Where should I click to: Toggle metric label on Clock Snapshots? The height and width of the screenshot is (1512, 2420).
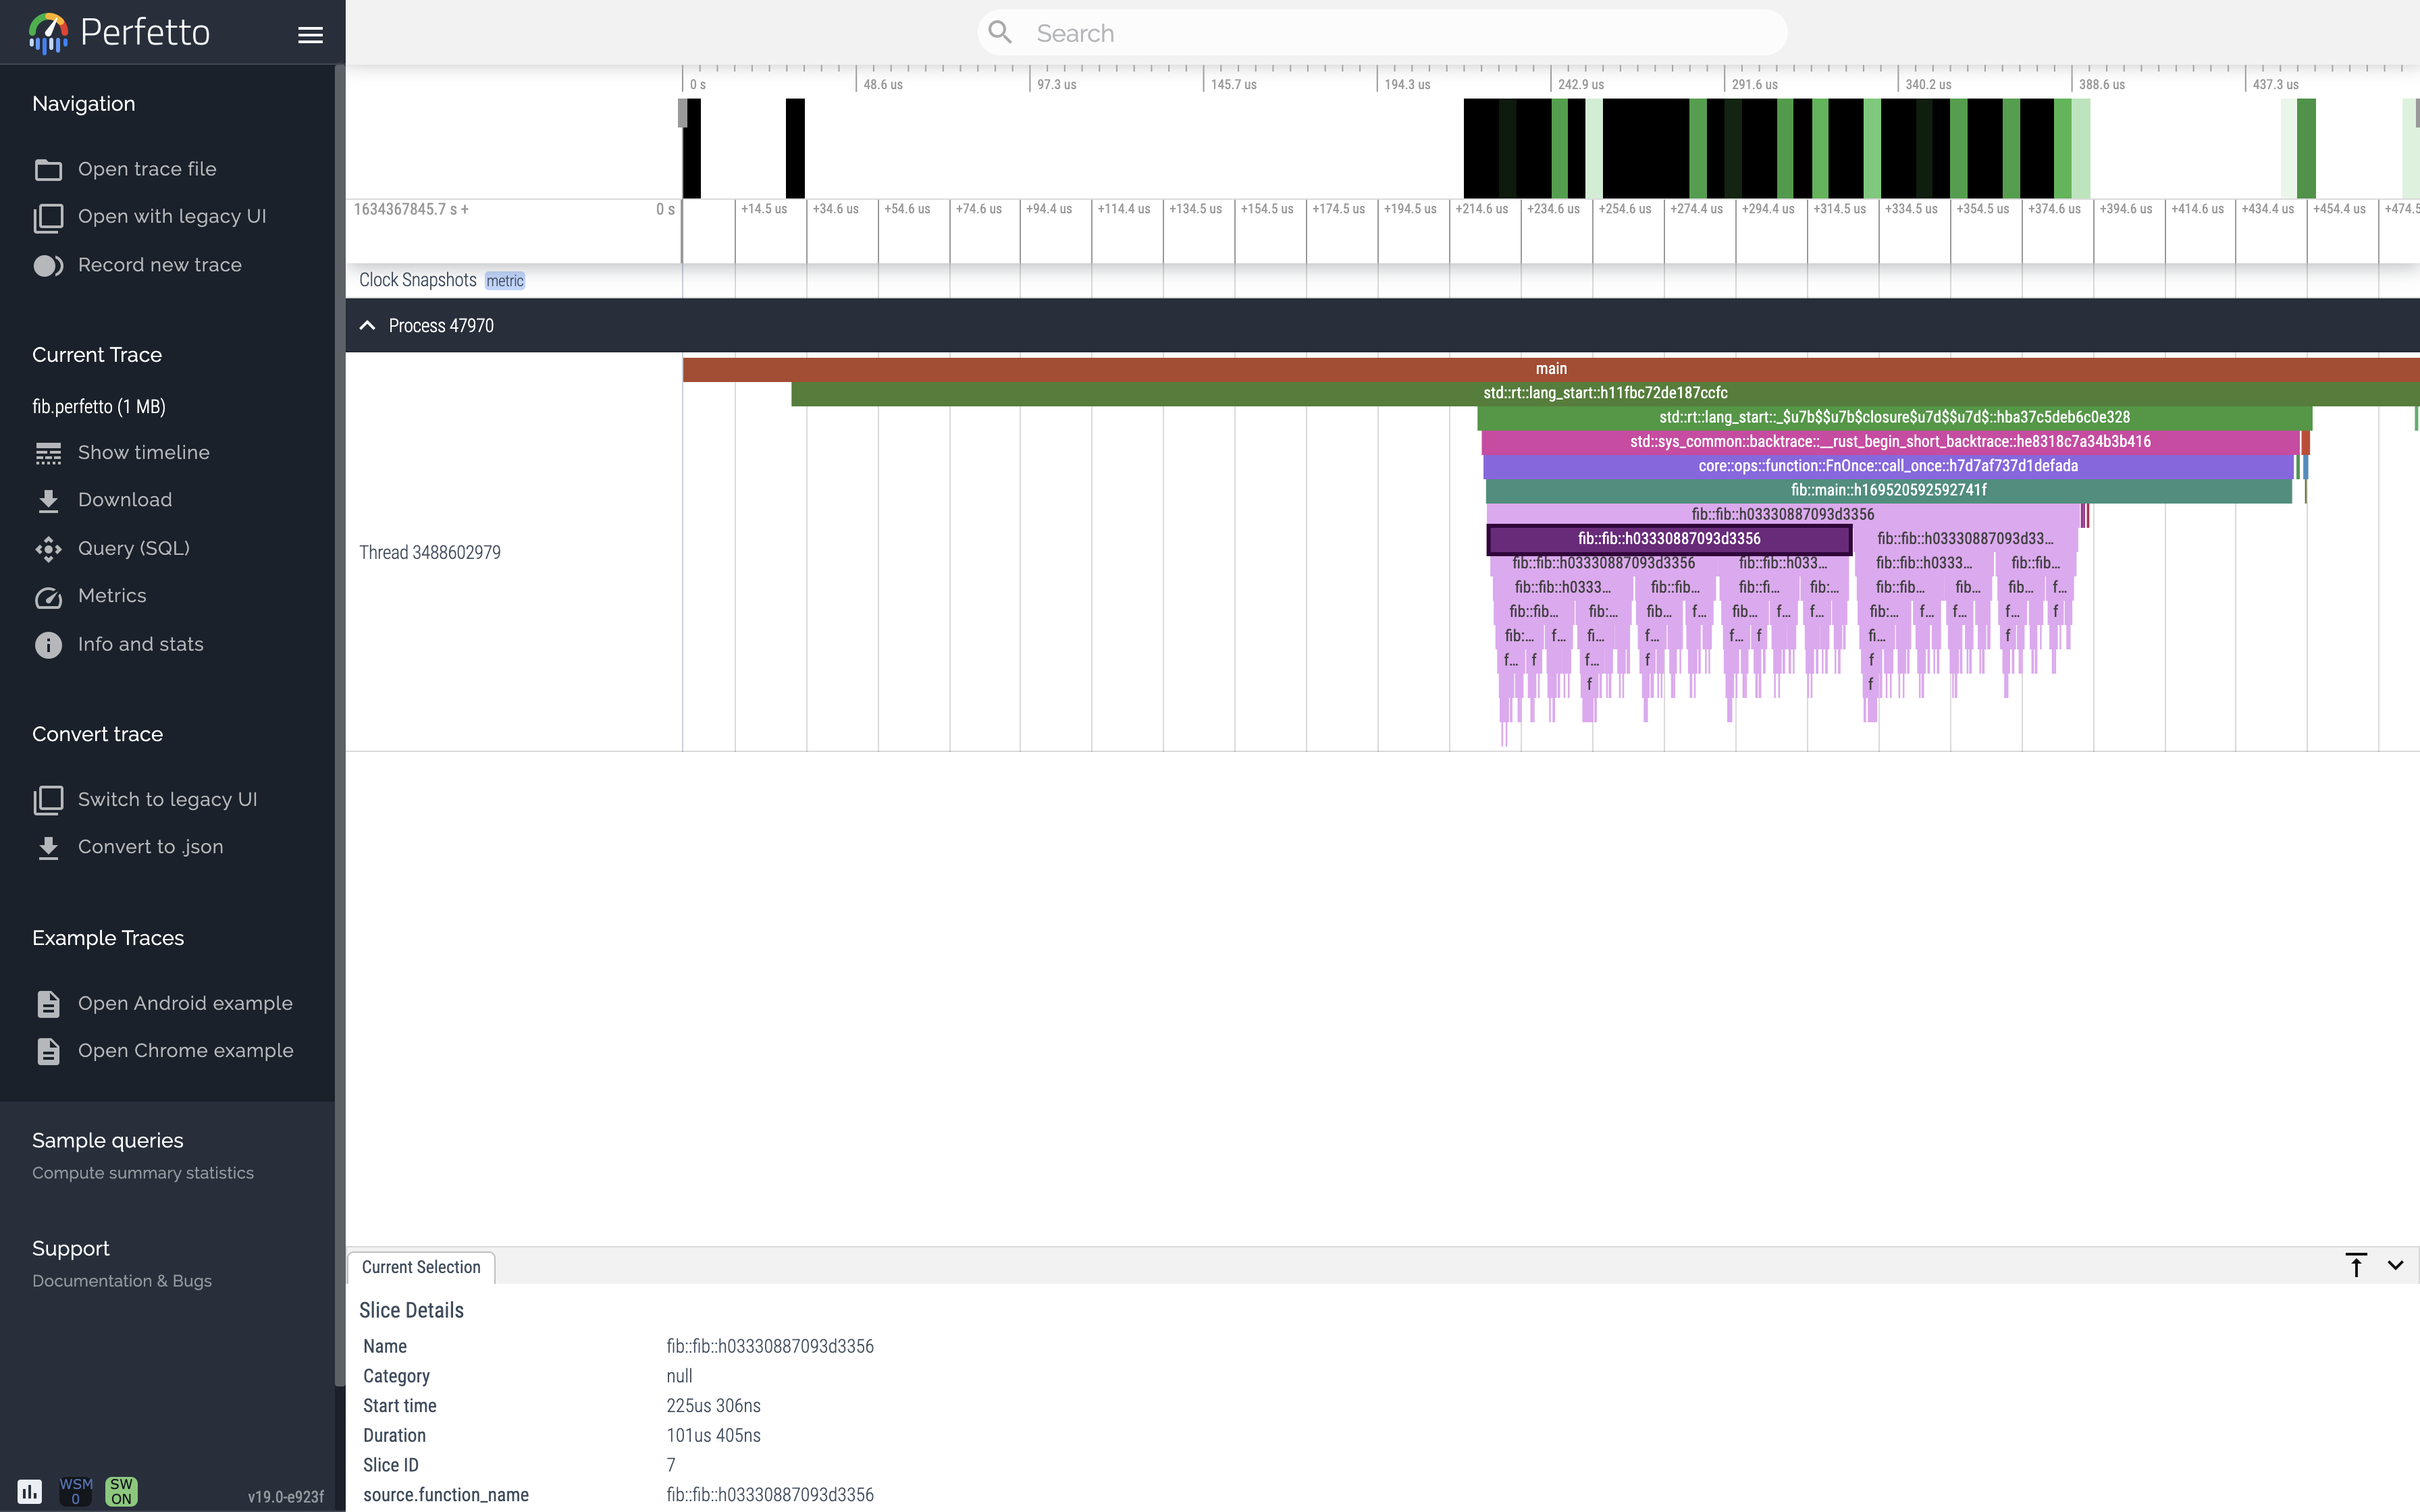[x=504, y=280]
